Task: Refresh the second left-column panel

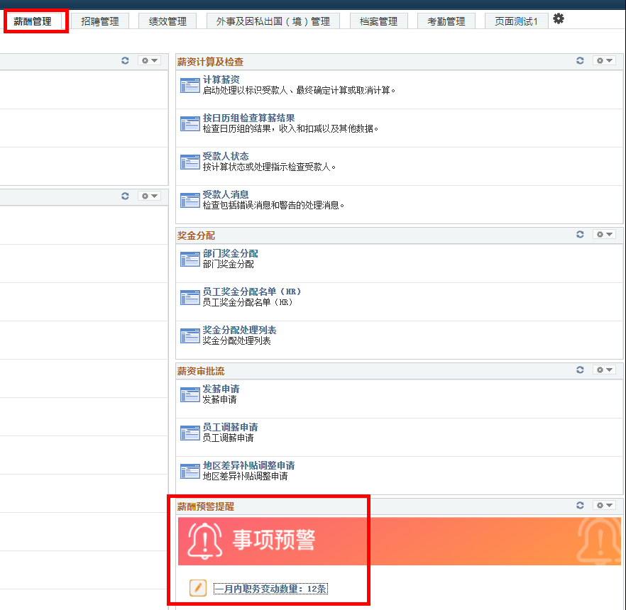Action: [x=125, y=196]
